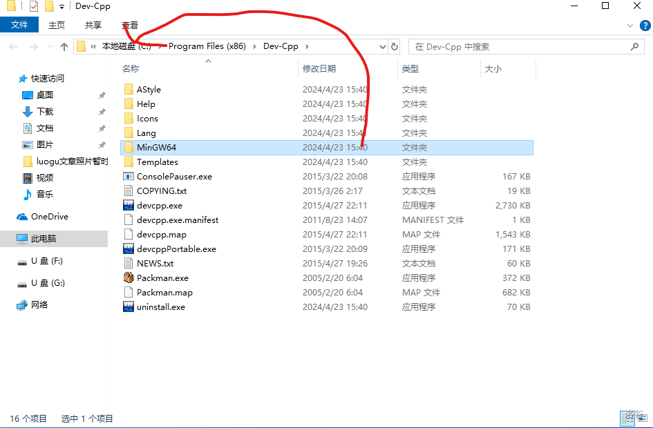This screenshot has width=653, height=428.
Task: Select the Icons folder icon
Action: tap(129, 119)
